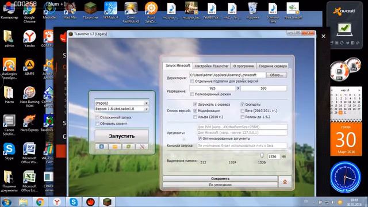Click the Windows Start button
The image size is (368, 207).
click(6, 202)
